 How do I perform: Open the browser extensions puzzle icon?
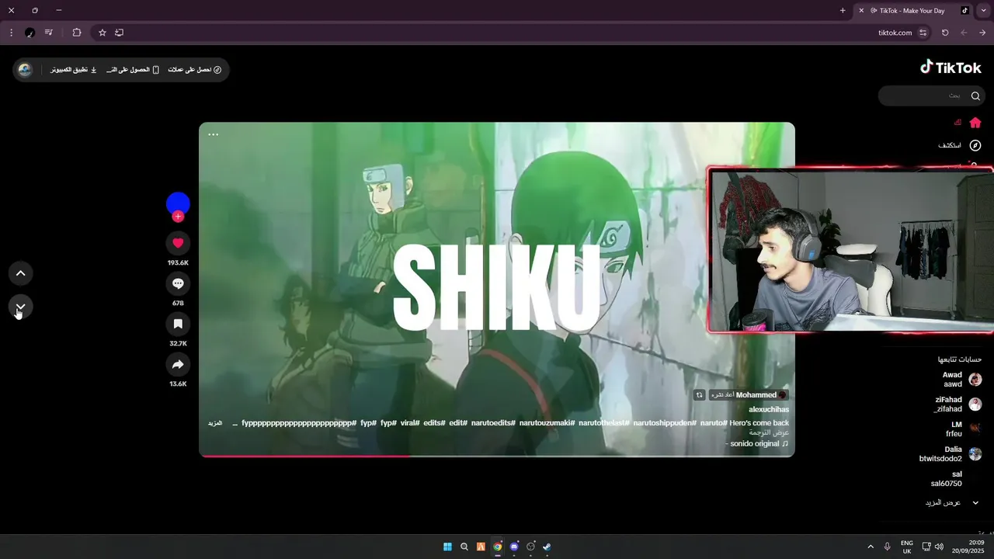(77, 33)
